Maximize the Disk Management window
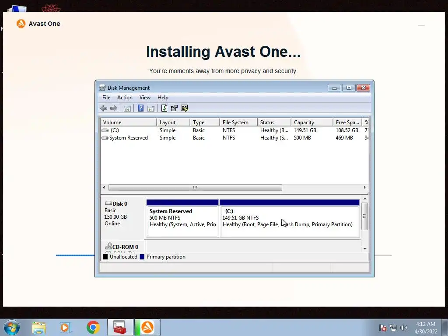 349,87
